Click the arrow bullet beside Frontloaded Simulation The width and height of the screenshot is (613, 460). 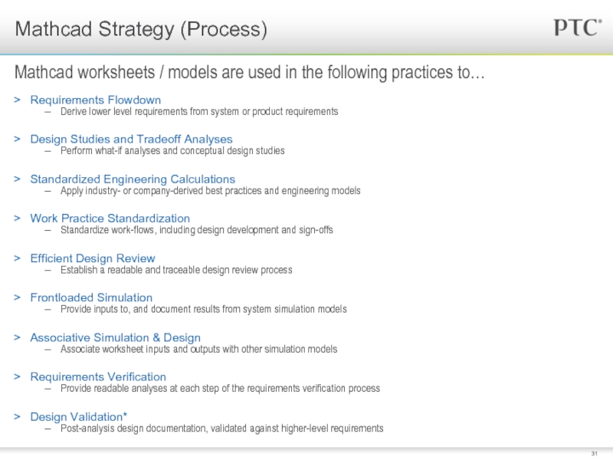[17, 297]
